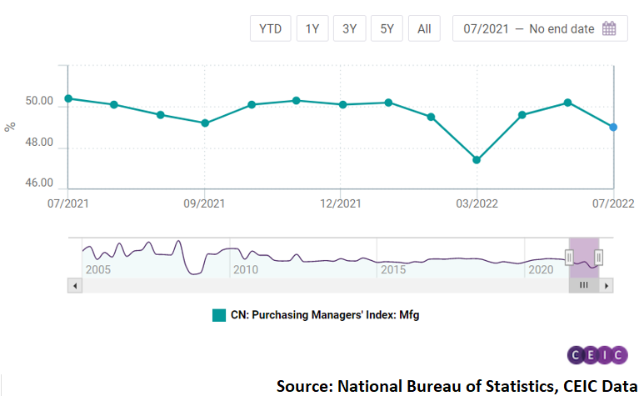Choose the 3Y range button

click(x=349, y=28)
